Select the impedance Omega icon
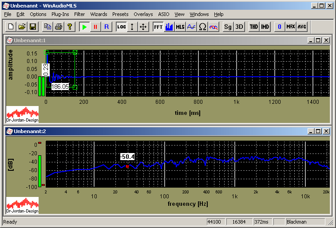 click(x=202, y=27)
